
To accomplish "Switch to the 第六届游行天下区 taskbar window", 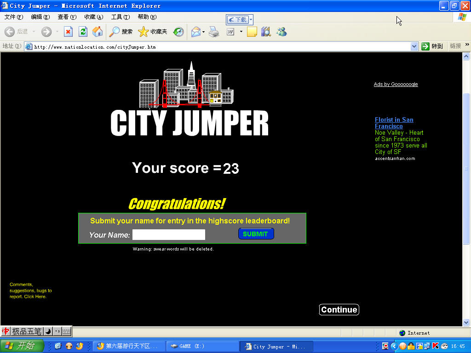I will pos(129,347).
